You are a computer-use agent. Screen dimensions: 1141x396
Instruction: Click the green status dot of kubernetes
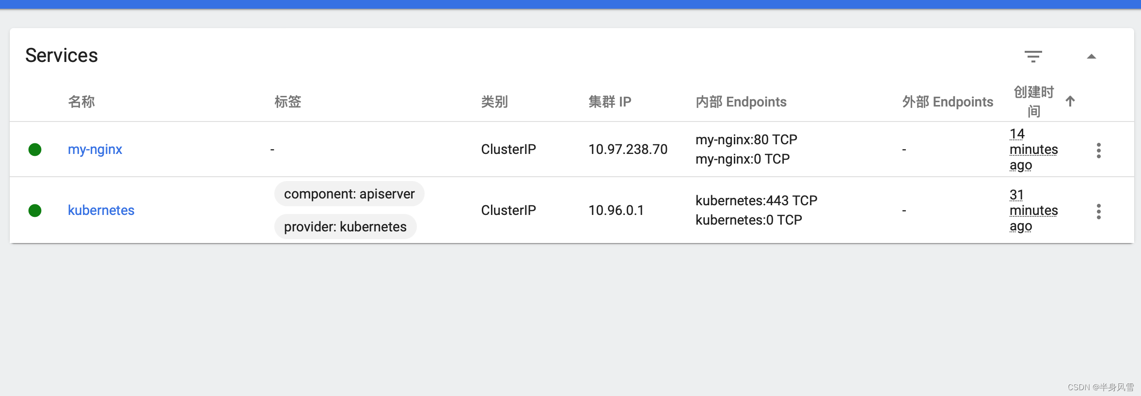pyautogui.click(x=35, y=211)
